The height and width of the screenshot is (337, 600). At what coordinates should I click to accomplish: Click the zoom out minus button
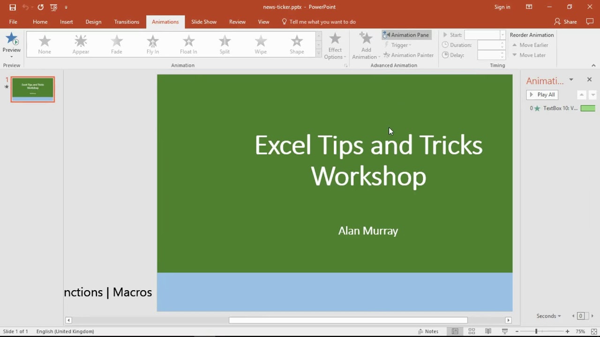[x=517, y=331]
